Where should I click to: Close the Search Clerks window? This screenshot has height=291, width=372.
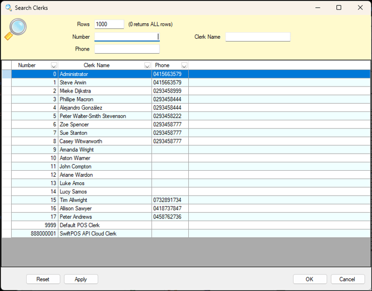click(x=360, y=8)
